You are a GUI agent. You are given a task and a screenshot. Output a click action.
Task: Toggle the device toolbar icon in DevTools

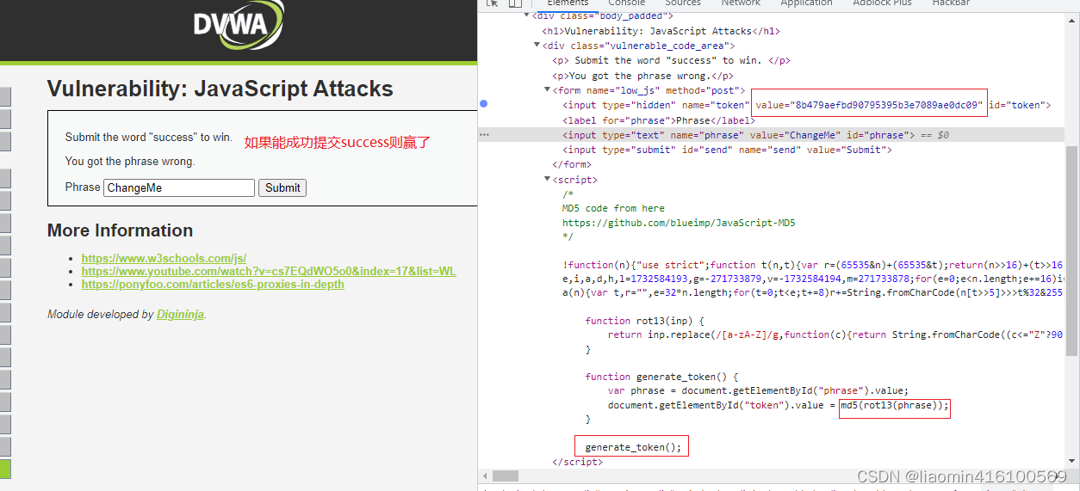[515, 3]
